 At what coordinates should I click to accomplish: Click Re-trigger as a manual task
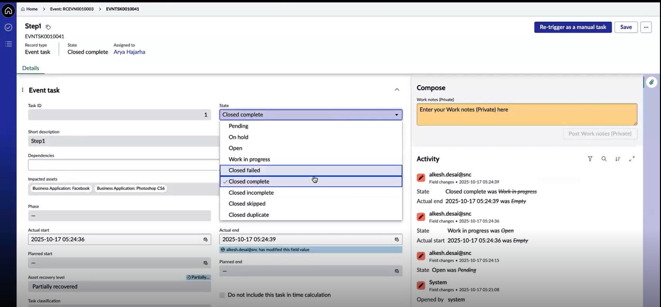pyautogui.click(x=573, y=27)
